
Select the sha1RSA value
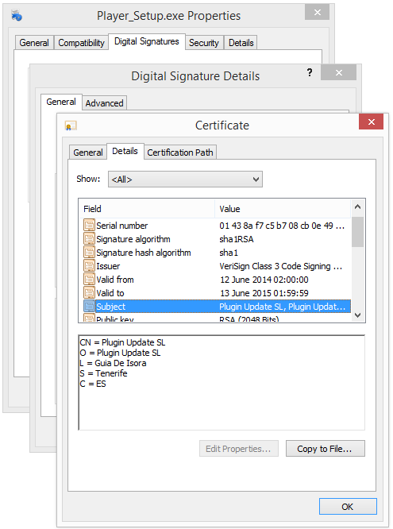pos(236,239)
